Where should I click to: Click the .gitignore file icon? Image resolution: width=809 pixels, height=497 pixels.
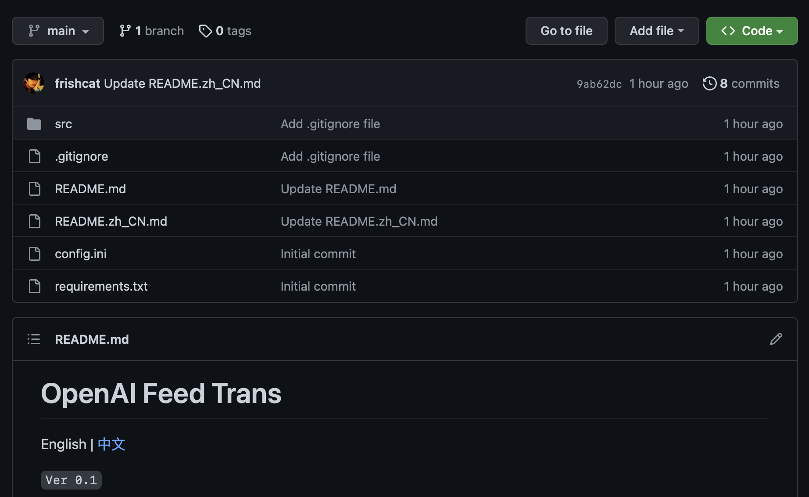tap(34, 156)
